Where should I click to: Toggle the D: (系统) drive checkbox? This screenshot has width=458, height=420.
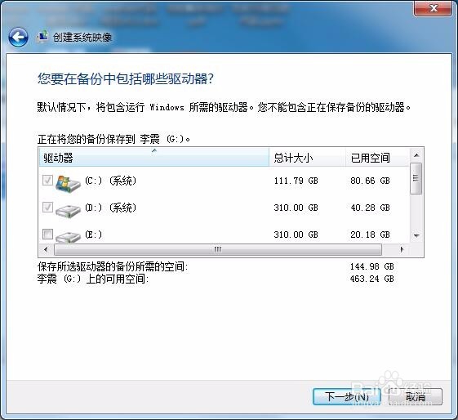coord(47,207)
